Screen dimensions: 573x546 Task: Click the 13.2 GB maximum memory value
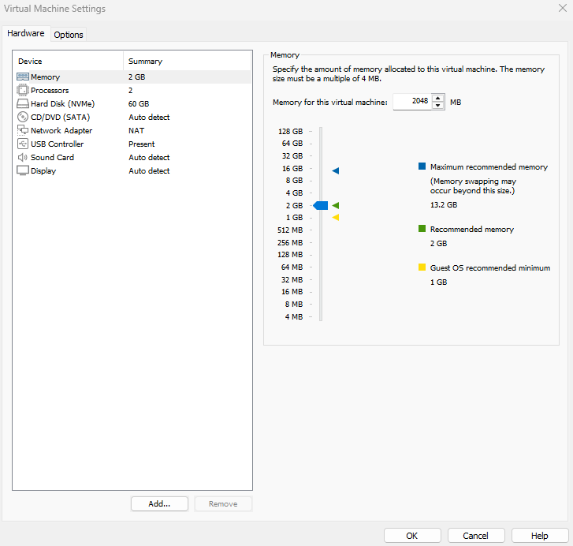[444, 205]
